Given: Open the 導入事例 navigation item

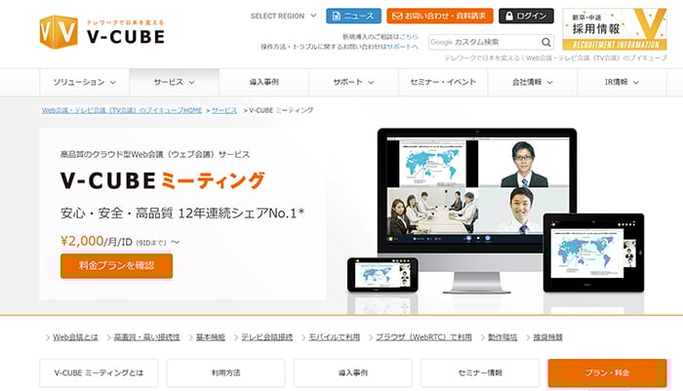Looking at the screenshot, I should click(x=264, y=82).
